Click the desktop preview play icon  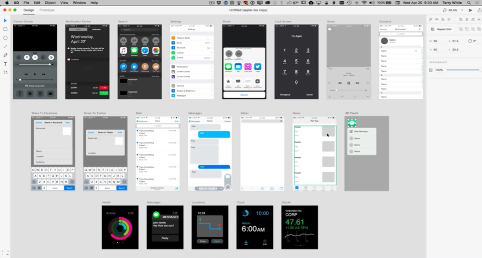coord(471,10)
